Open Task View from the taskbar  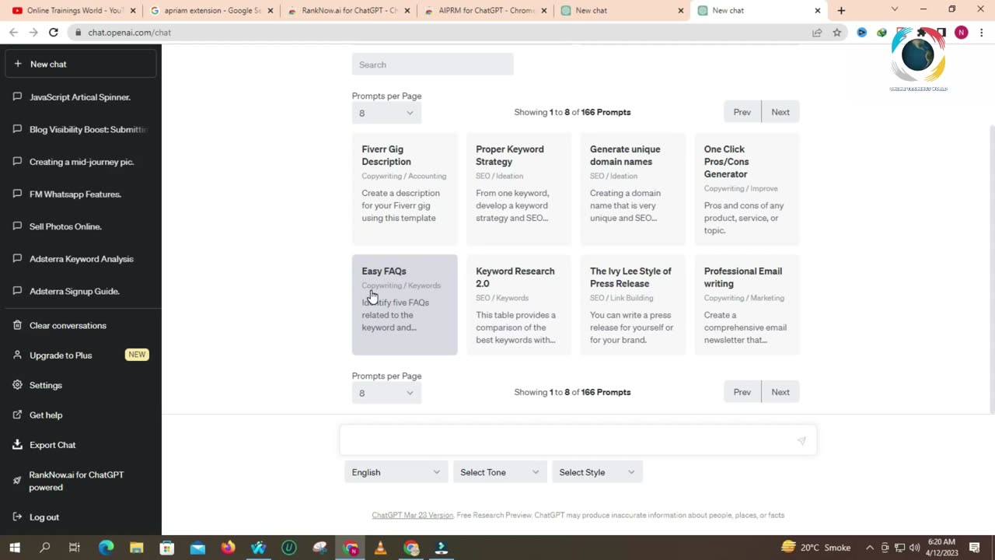coord(75,548)
